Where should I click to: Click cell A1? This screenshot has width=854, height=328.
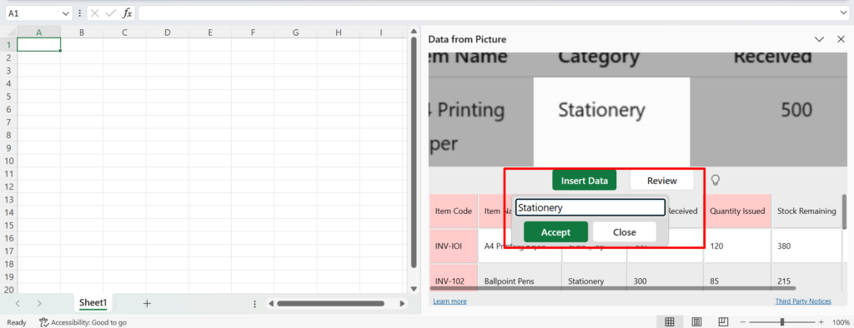click(38, 45)
